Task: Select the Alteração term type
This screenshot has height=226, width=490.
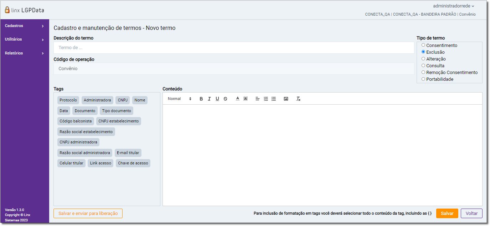Action: coord(423,59)
